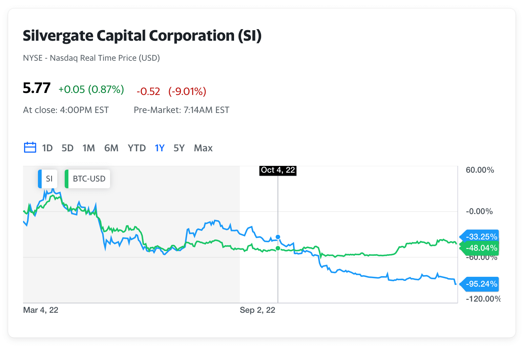Viewport: 523px width, 346px height.
Task: Show the 5Y chart range
Action: [179, 148]
